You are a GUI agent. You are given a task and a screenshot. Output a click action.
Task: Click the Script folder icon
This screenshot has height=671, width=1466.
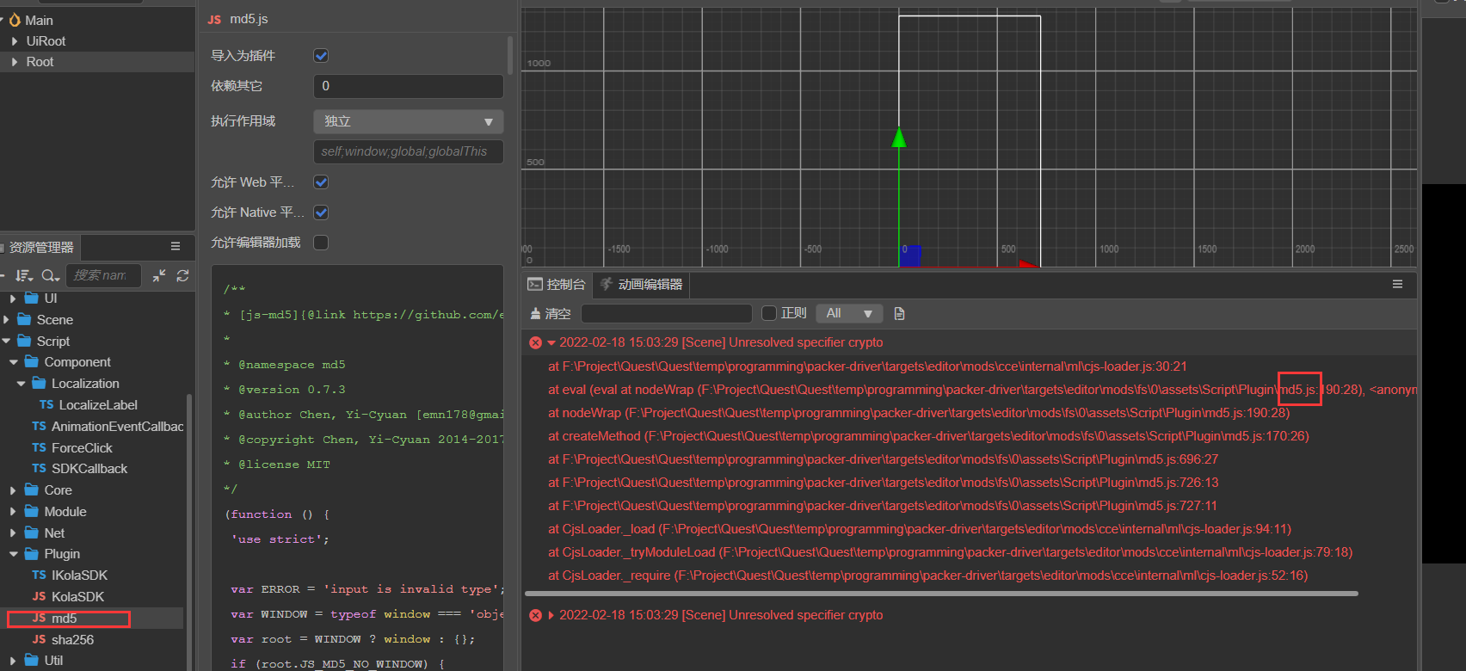point(24,341)
